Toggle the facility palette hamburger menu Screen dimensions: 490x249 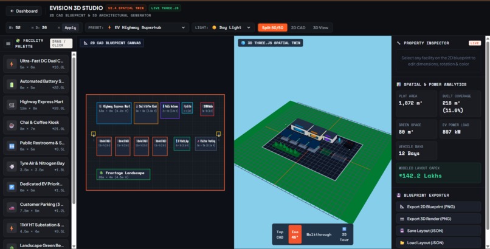pyautogui.click(x=9, y=43)
